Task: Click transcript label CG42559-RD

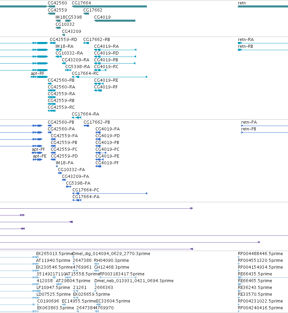Action: click(x=63, y=40)
